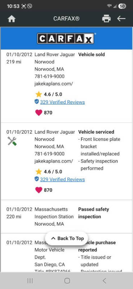The height and width of the screenshot is (289, 133).
Task: Open 329 Verified Reviews link in serviced entry
Action: point(62,180)
